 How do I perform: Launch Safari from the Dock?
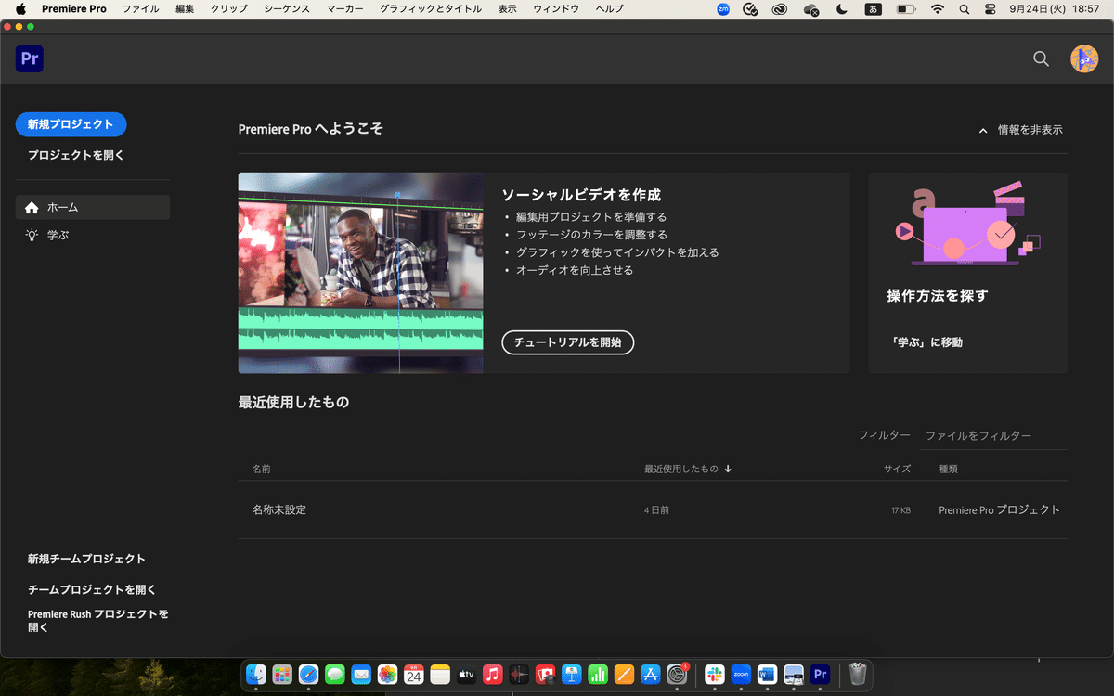pos(309,675)
